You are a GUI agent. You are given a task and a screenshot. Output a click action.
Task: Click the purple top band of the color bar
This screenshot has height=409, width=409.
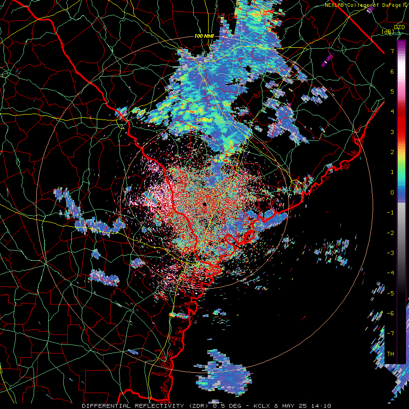coord(401,45)
